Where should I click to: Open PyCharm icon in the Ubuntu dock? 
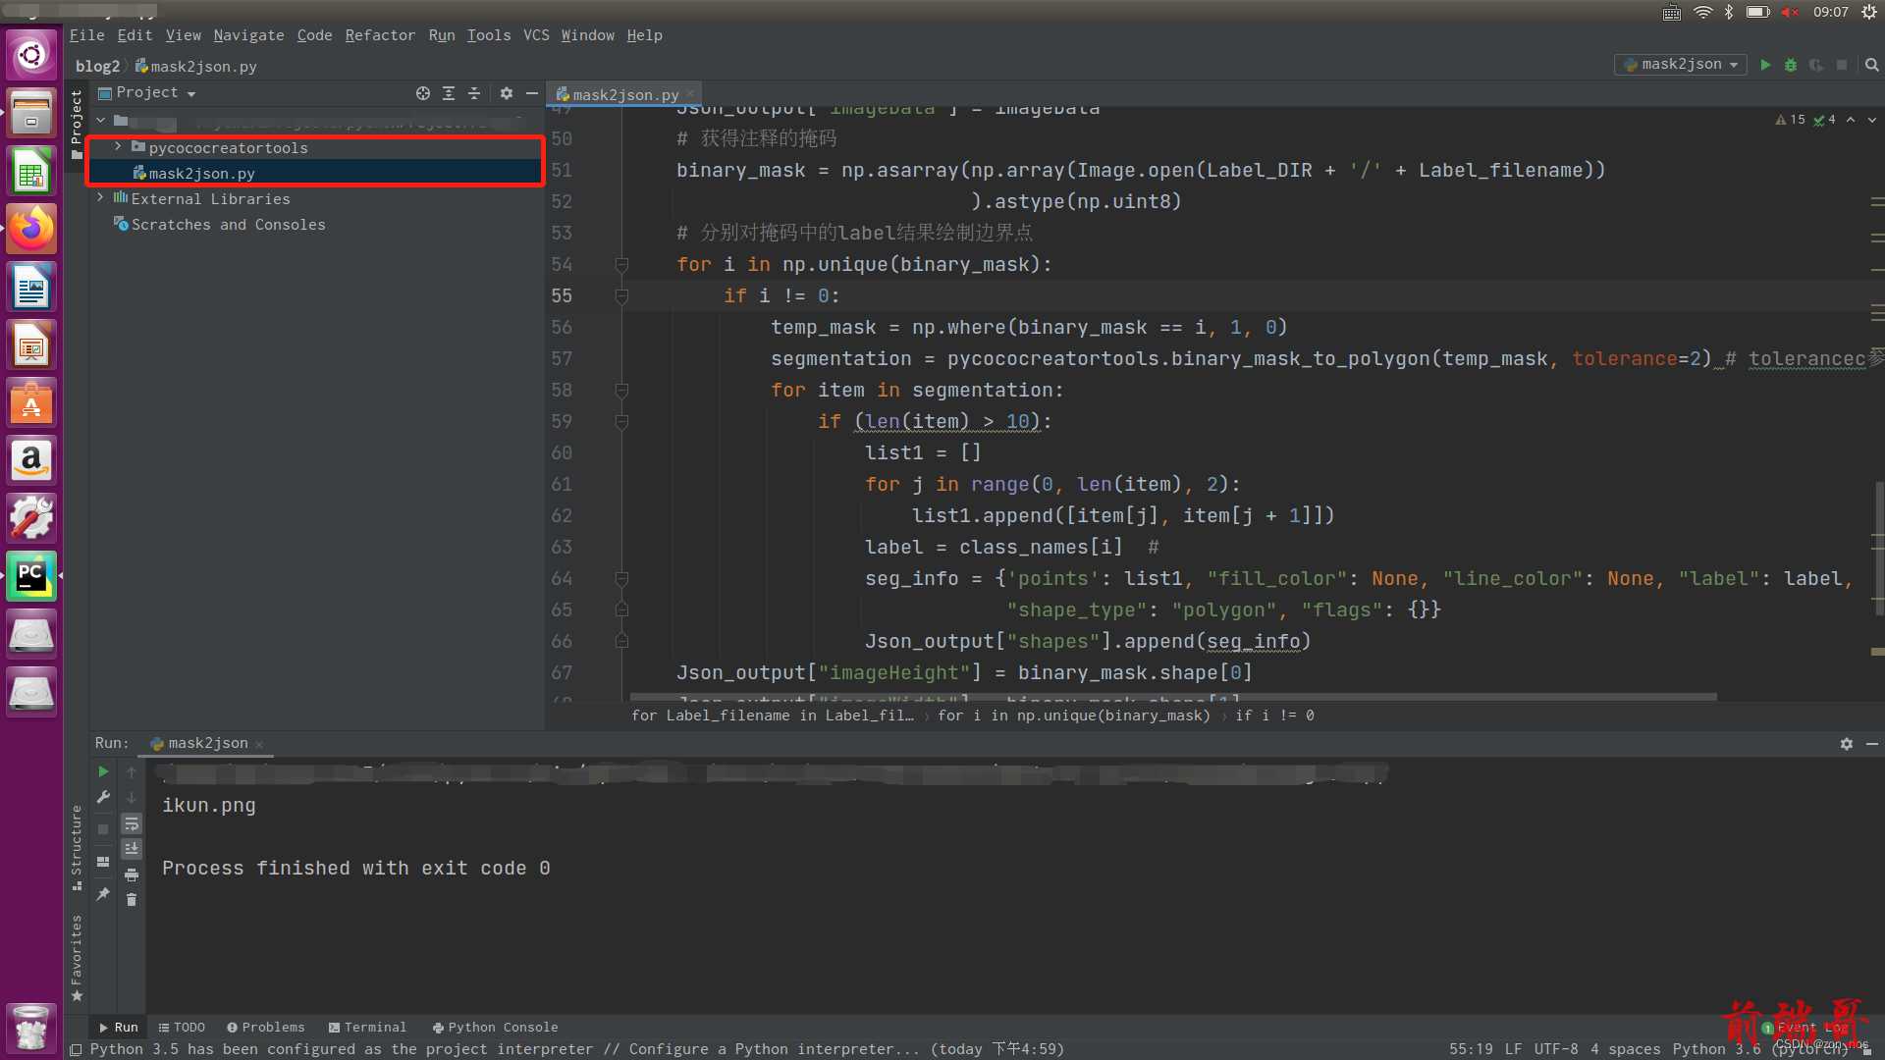click(31, 576)
